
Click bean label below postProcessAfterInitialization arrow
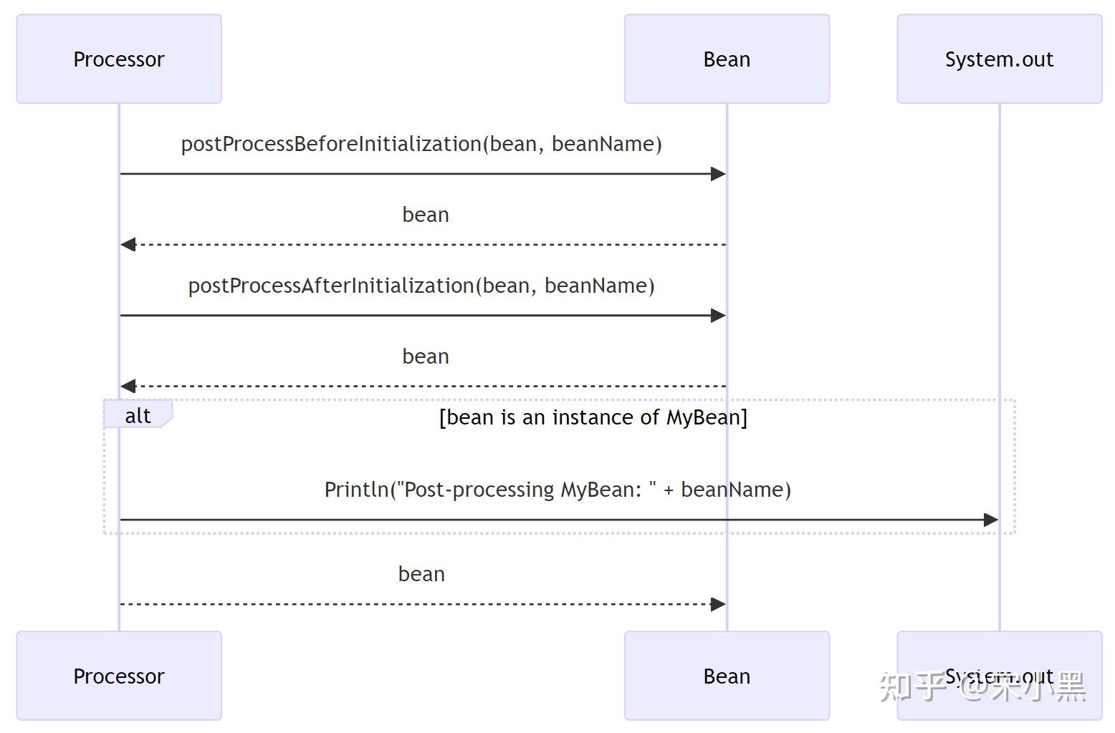(x=426, y=356)
